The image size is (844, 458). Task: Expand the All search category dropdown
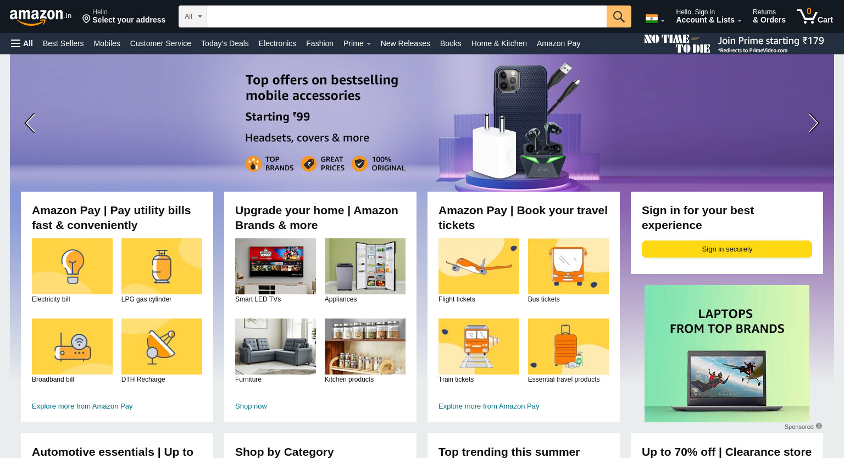tap(193, 16)
